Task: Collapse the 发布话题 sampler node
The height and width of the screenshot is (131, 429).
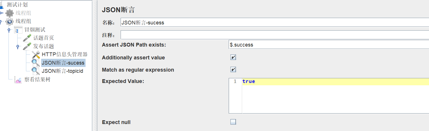Action: pos(18,46)
